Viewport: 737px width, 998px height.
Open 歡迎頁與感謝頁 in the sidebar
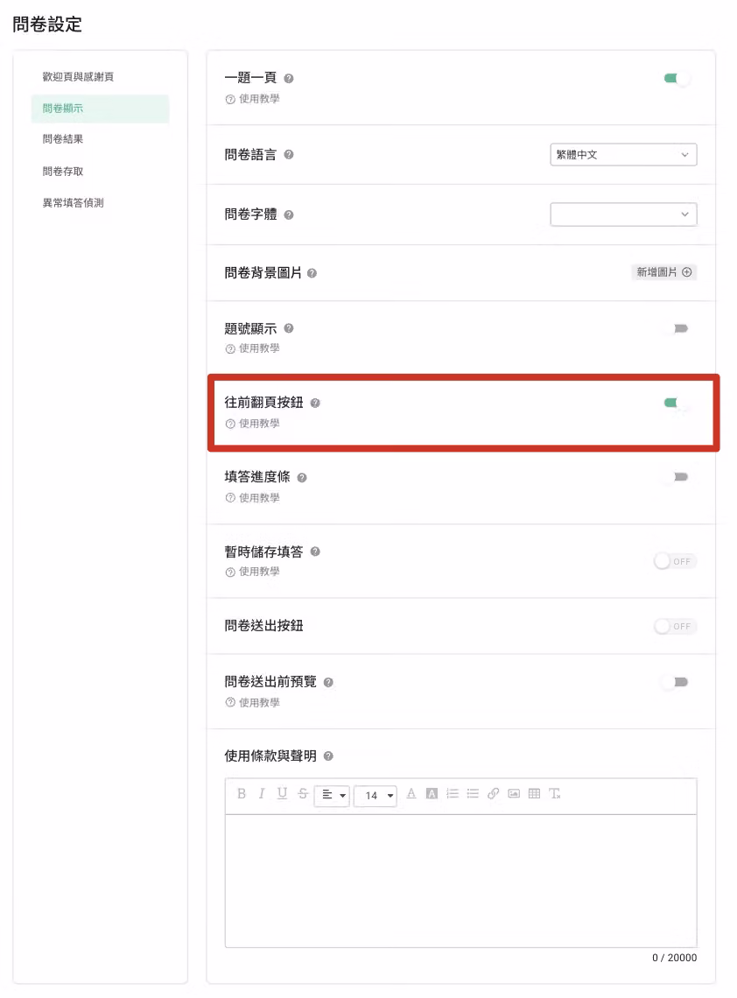click(78, 77)
